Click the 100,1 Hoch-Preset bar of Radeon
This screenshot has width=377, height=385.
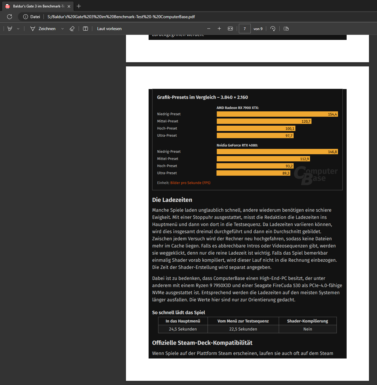click(x=256, y=128)
